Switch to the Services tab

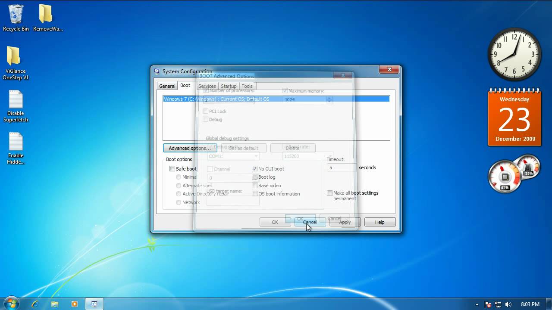point(207,86)
